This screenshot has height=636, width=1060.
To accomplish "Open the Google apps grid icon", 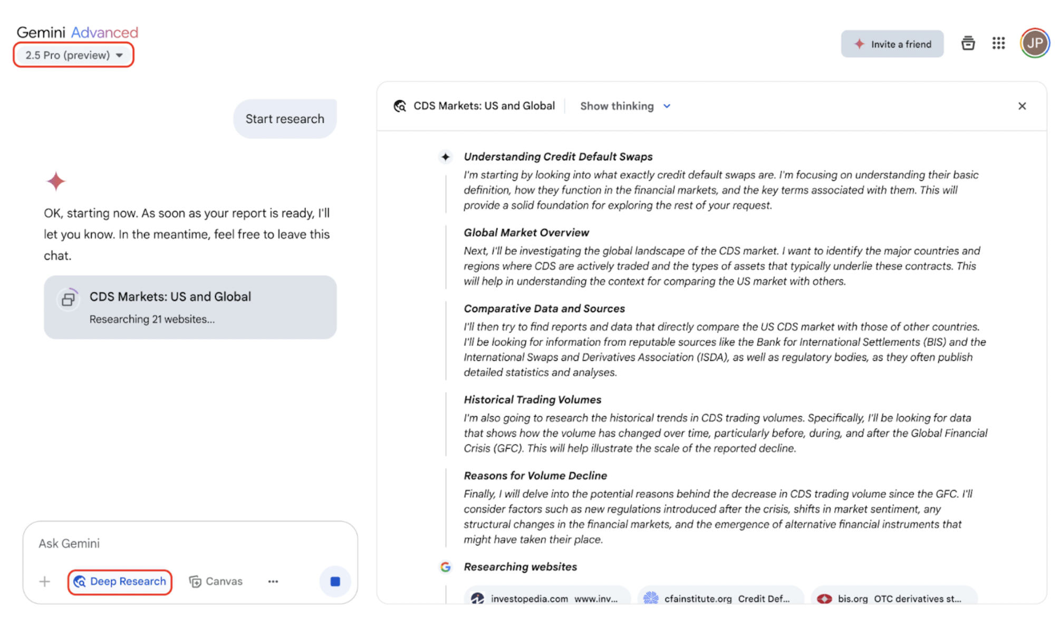I will (998, 43).
